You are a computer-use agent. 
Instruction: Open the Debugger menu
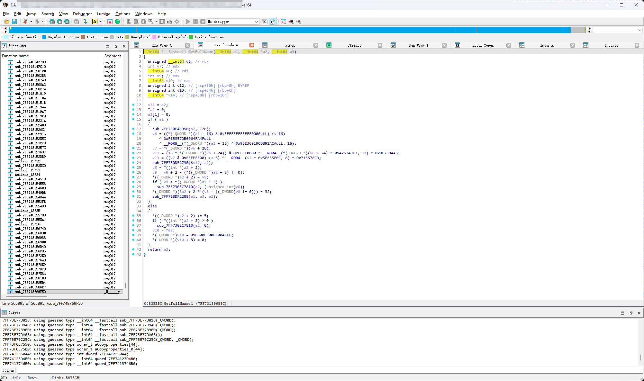pos(82,14)
